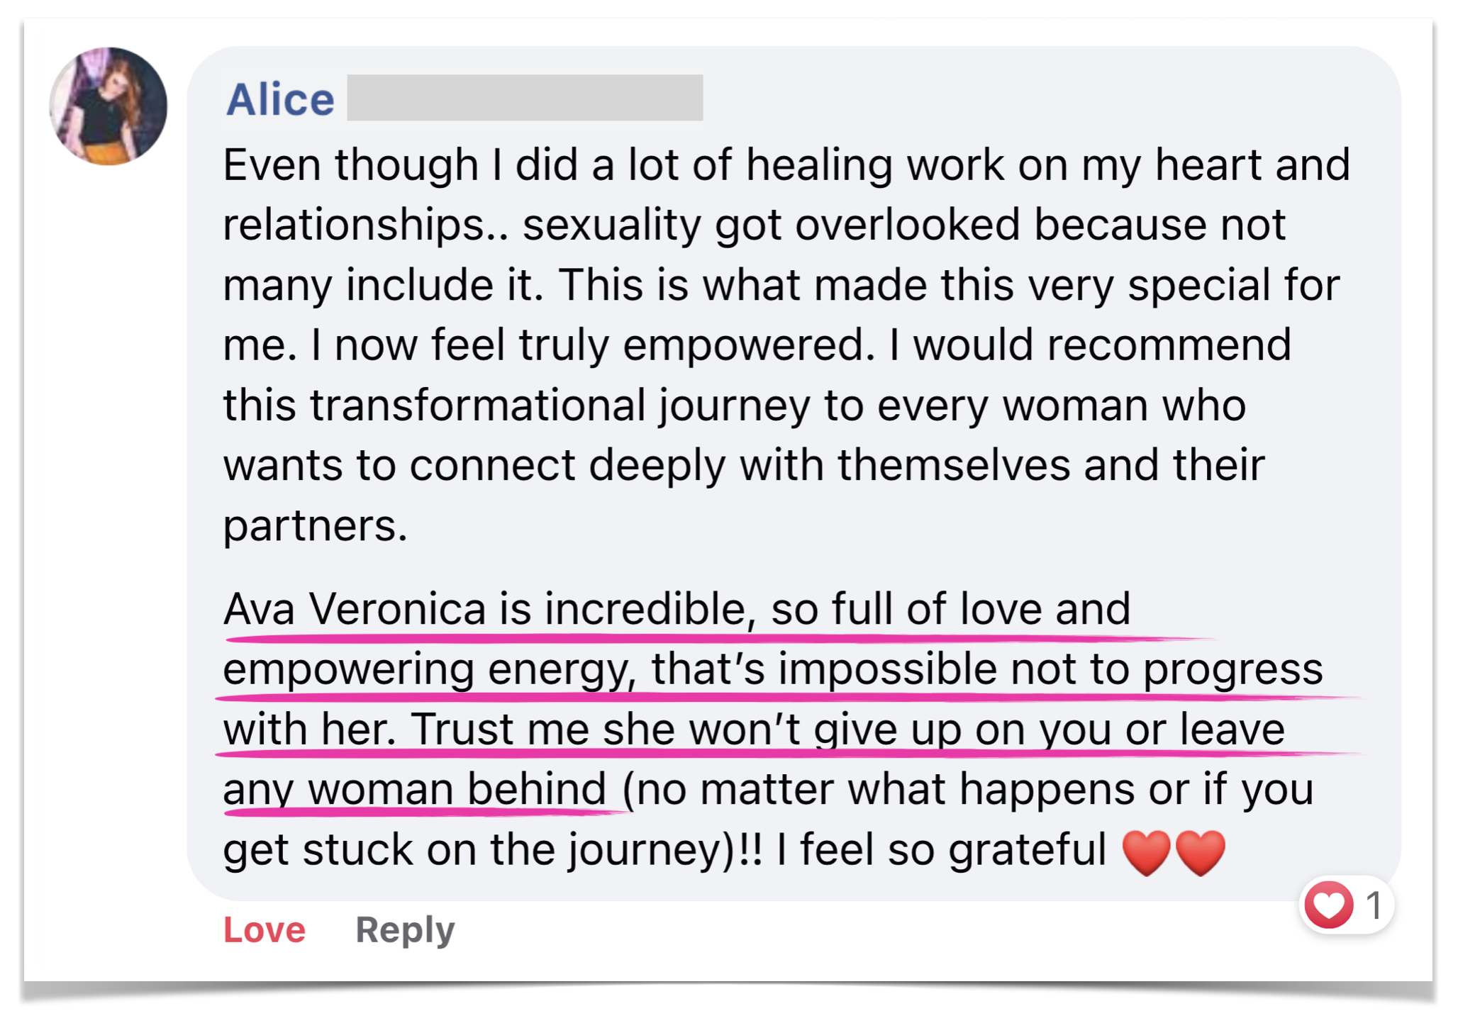
Task: Click the greyed-out surname block beside Alice
Action: pyautogui.click(x=525, y=98)
